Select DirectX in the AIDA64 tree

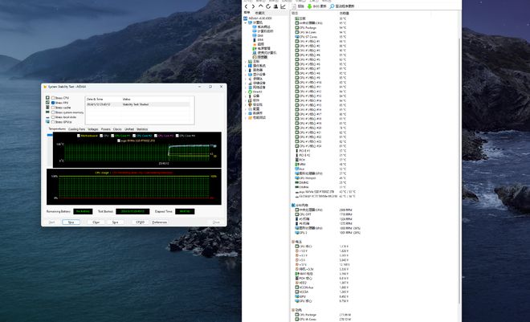[x=255, y=92]
